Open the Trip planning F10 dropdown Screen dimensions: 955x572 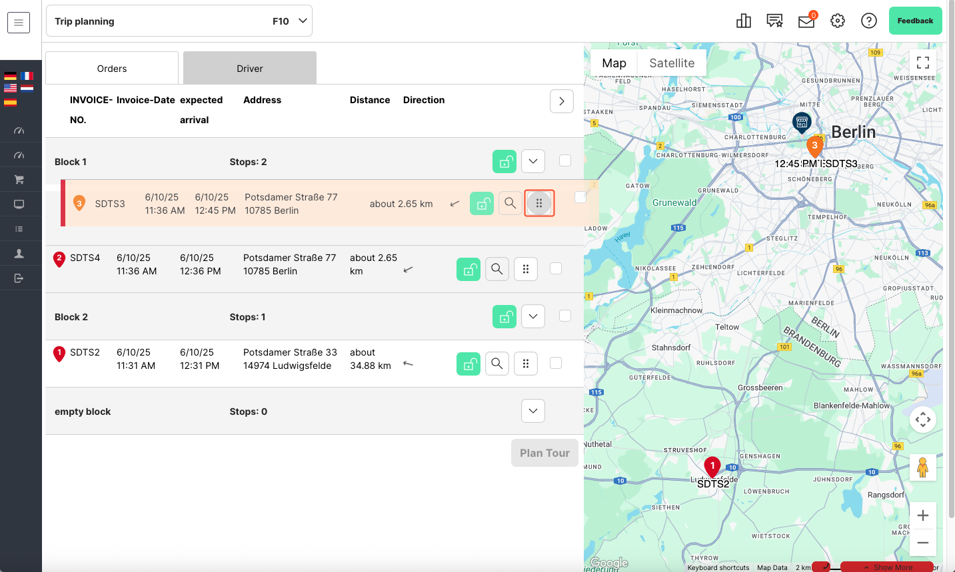179,21
